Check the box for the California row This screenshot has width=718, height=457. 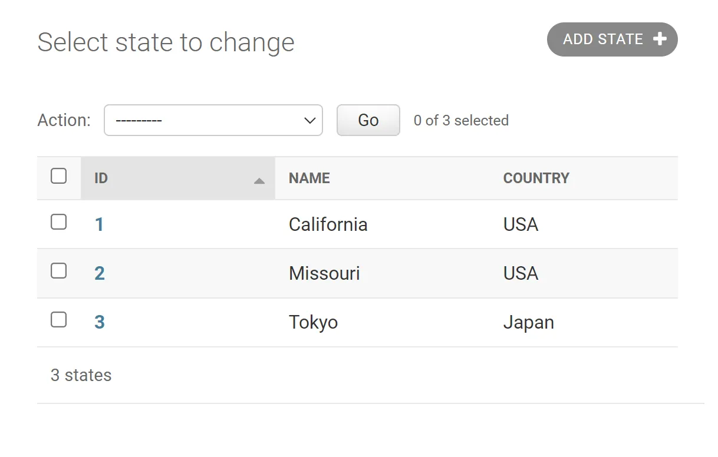tap(58, 222)
